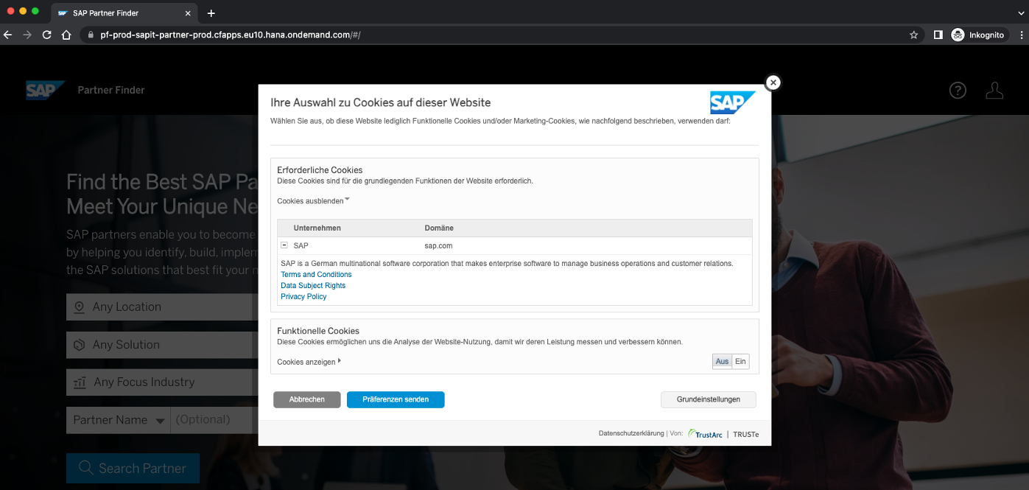Expand 'Cookies anzeigen' under Funktionelle Cookies
This screenshot has width=1029, height=490.
[309, 362]
